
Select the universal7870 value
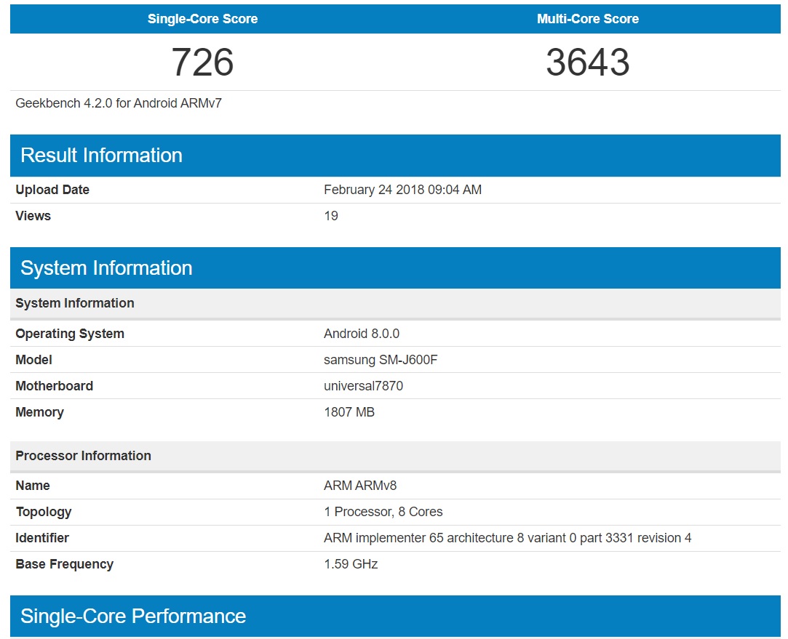363,386
